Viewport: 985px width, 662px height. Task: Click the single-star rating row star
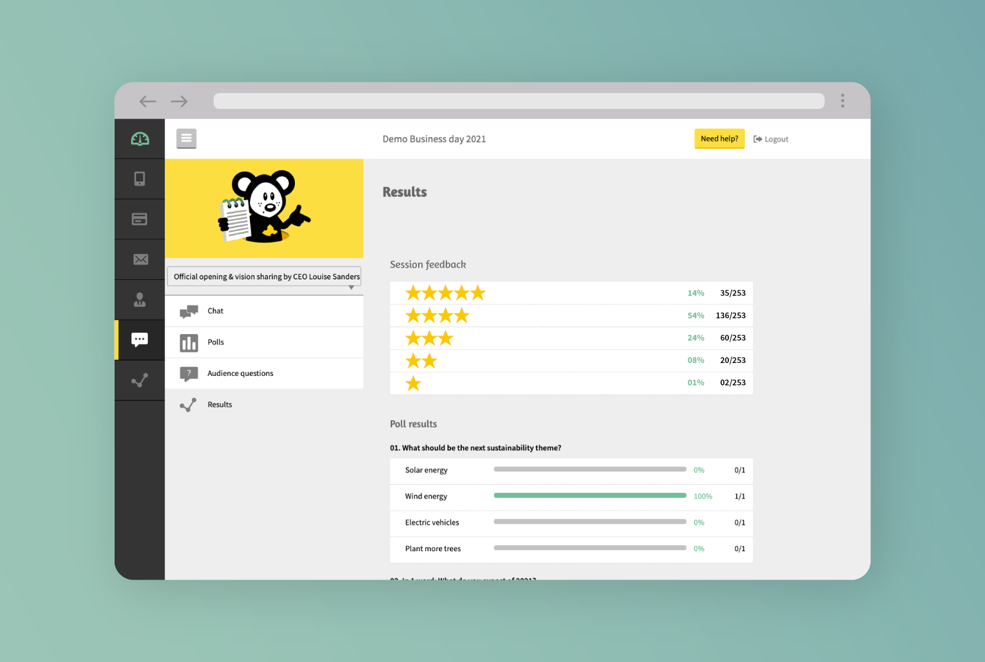[x=413, y=383]
